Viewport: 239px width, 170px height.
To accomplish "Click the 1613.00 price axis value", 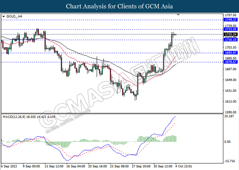I will (230, 101).
